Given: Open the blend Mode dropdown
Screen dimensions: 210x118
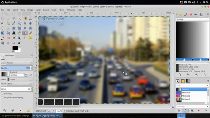Looking at the screenshot, I should tap(19, 63).
